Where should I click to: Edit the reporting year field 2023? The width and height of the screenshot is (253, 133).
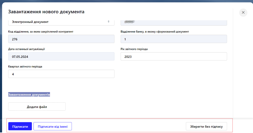[174, 57]
